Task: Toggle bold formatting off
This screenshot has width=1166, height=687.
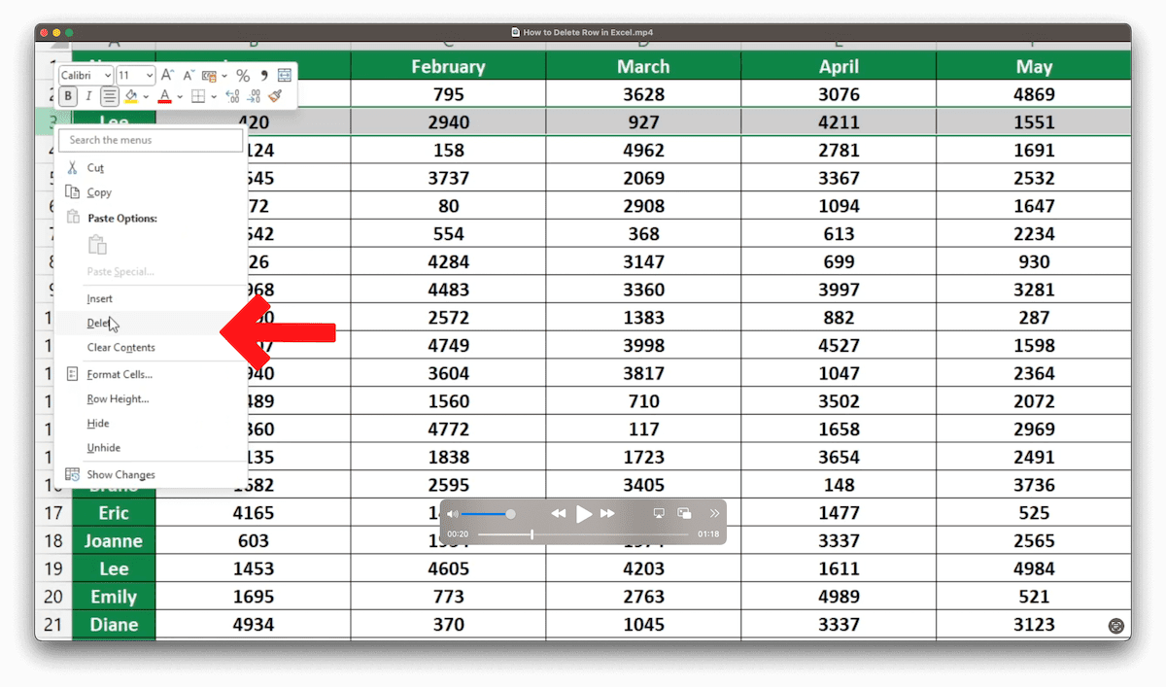Action: [68, 96]
